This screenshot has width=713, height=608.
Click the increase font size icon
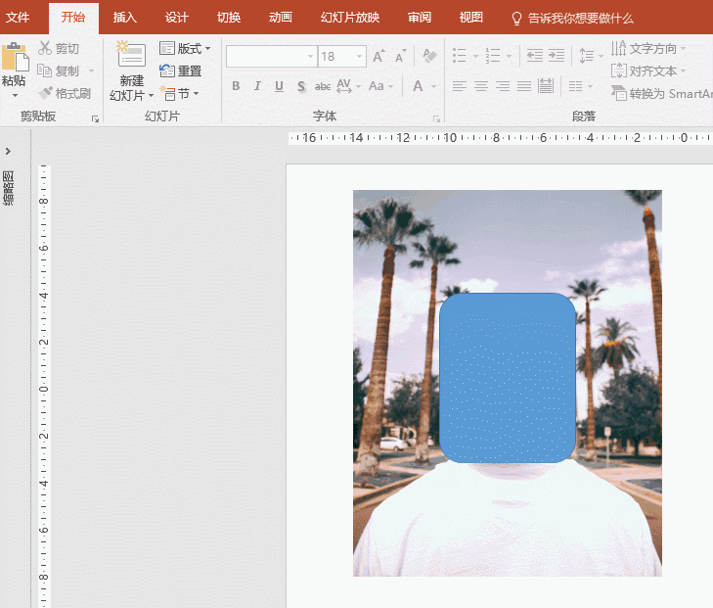[379, 57]
